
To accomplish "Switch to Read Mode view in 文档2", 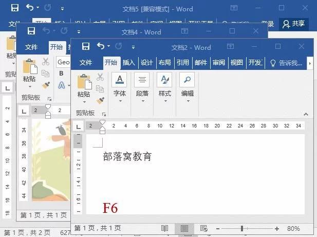I will [x=164, y=228].
